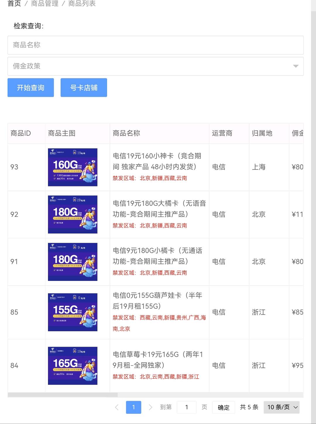Focus the jump-to-page number input

(186, 407)
